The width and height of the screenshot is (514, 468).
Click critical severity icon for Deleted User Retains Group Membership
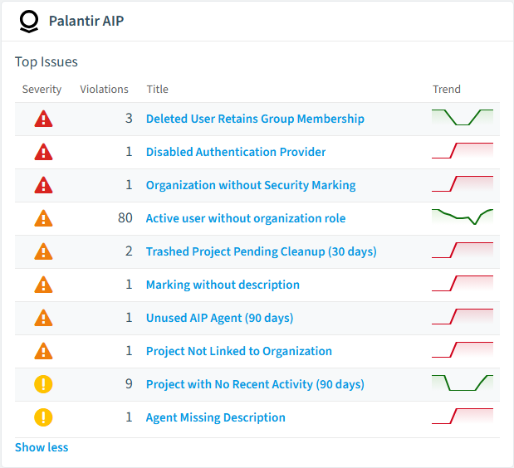(44, 119)
